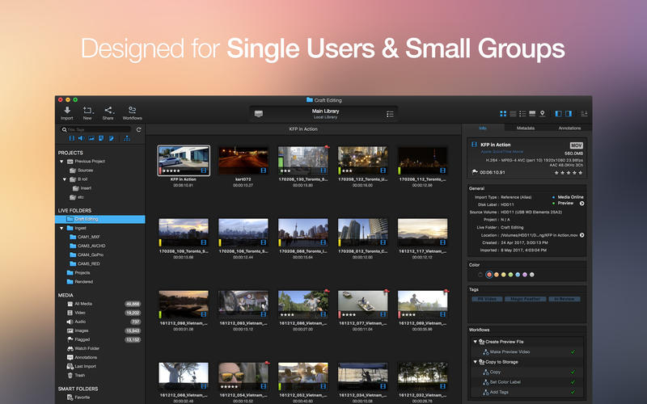The width and height of the screenshot is (647, 404).
Task: Toggle the left sidebar panel visibility
Action: pyautogui.click(x=558, y=113)
